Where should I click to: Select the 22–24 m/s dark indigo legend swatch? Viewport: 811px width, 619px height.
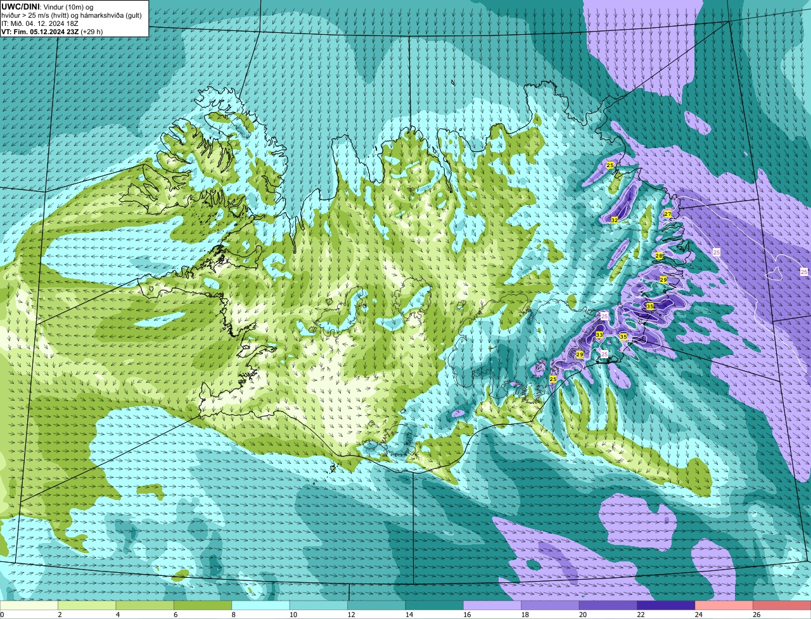coord(667,605)
